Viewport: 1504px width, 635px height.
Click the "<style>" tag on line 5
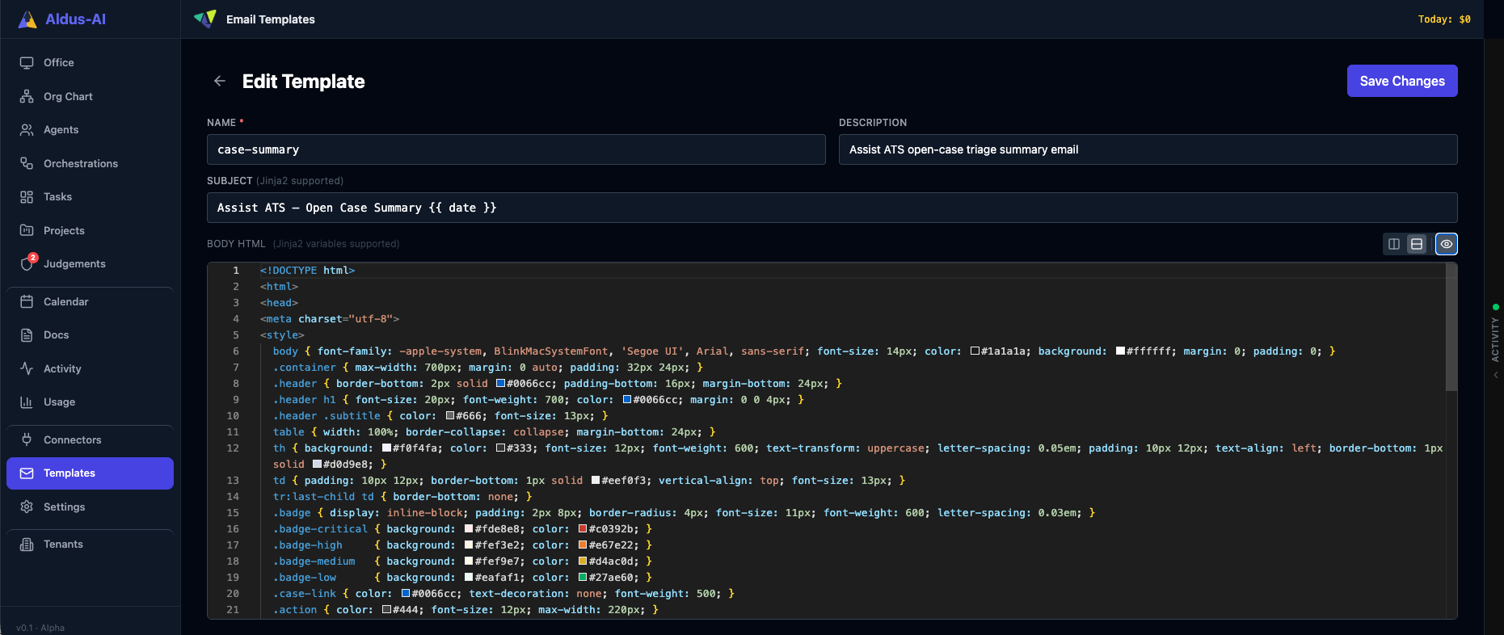click(282, 335)
